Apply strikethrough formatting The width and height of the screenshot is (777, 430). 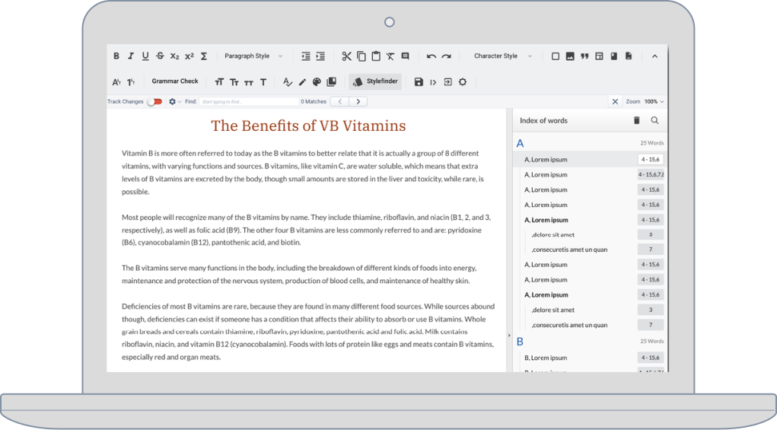160,56
